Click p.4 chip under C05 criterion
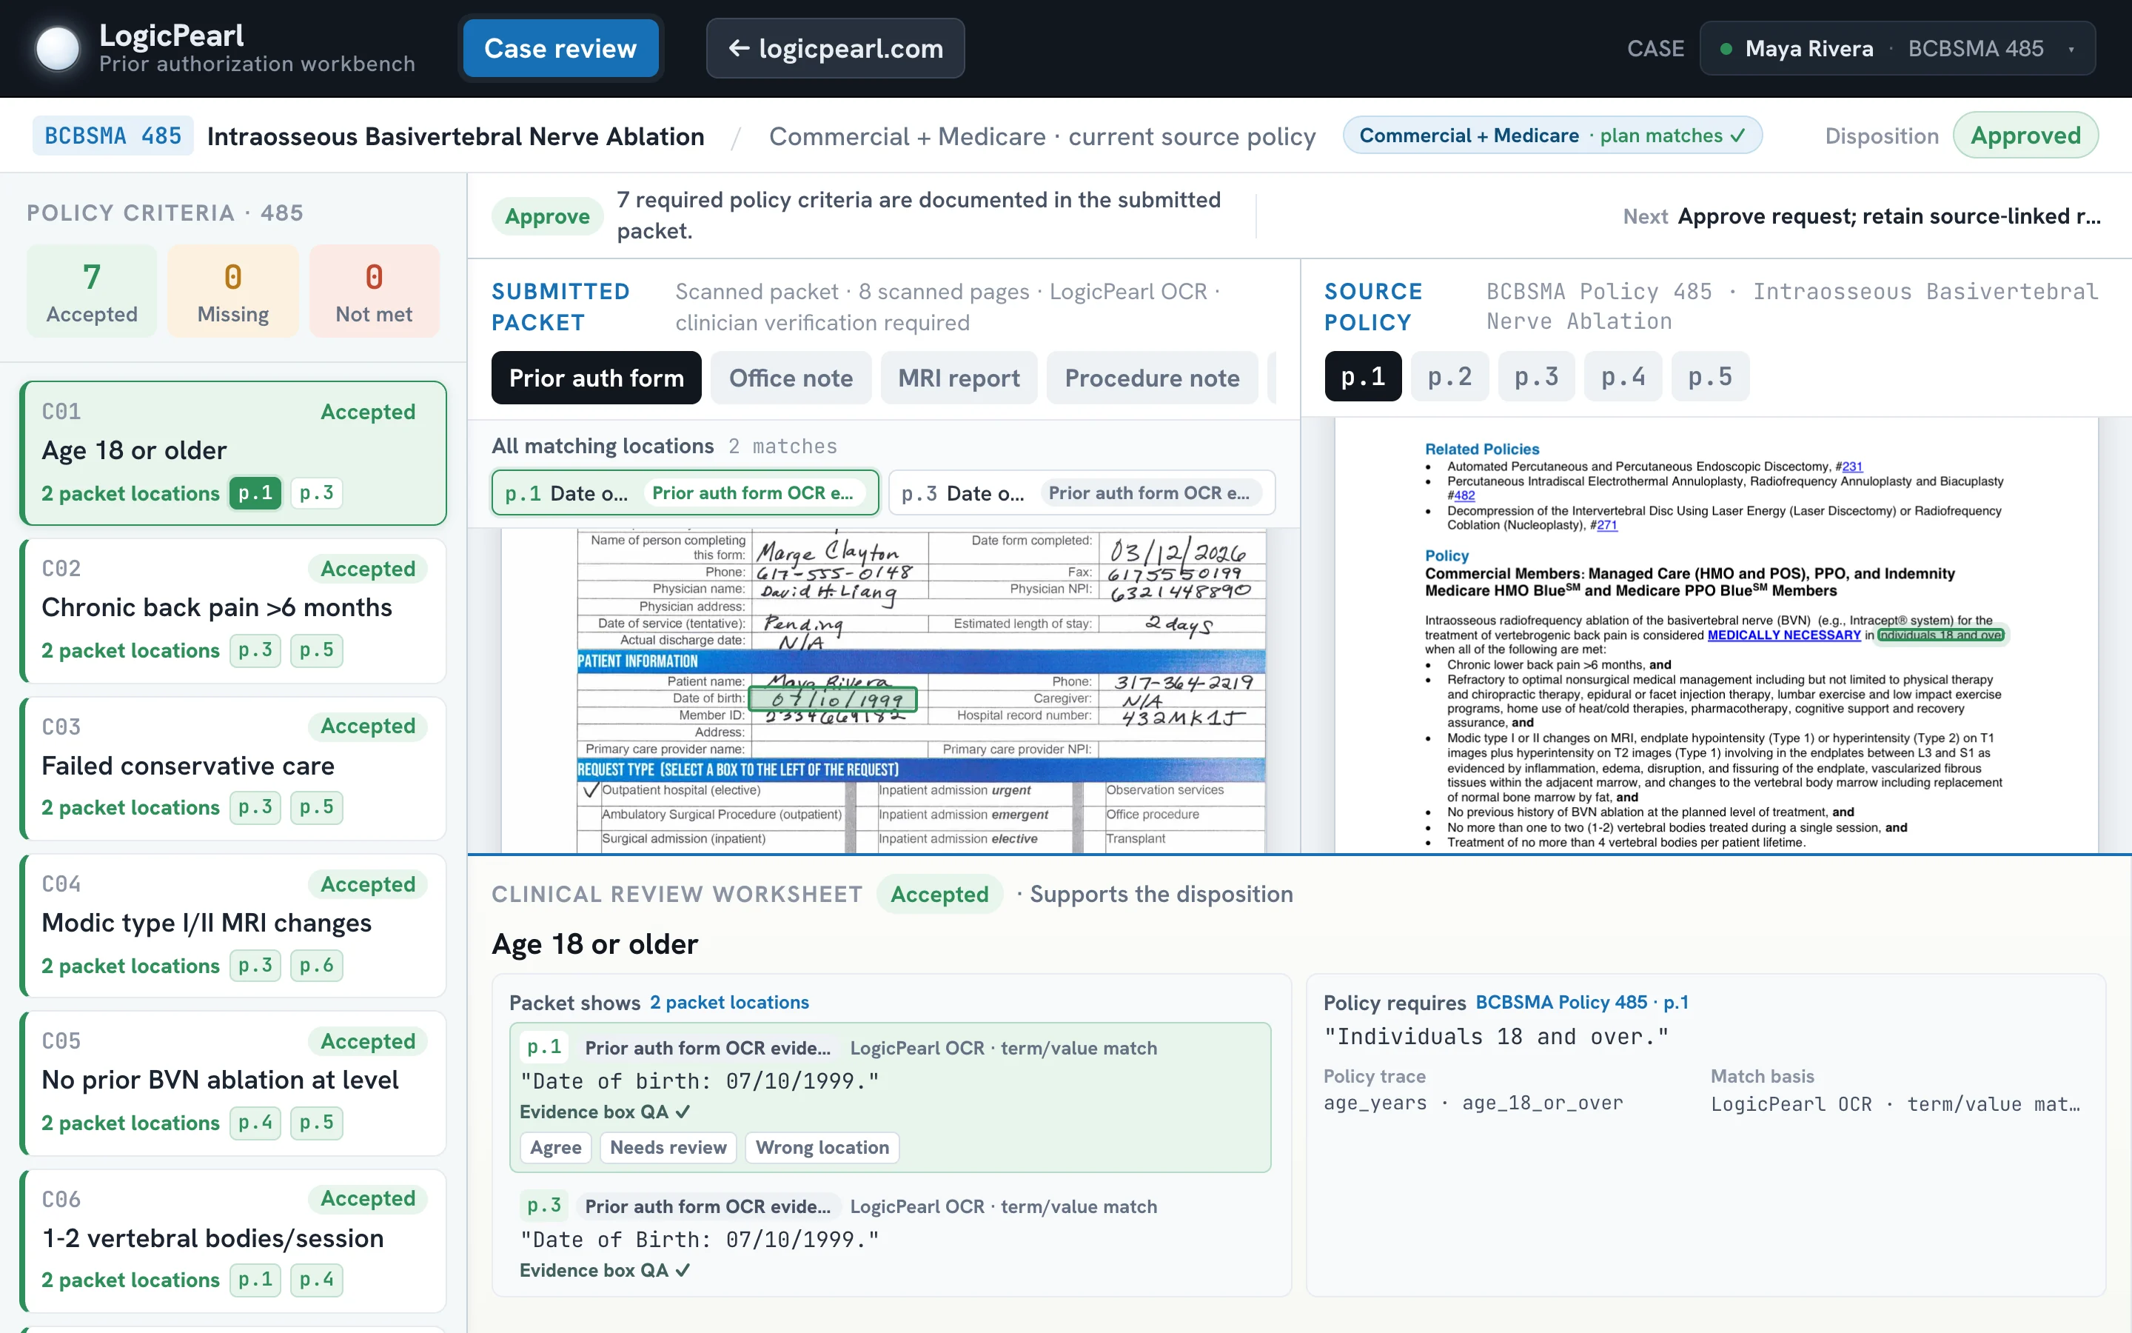Screen dimensions: 2132x1333 point(255,1122)
